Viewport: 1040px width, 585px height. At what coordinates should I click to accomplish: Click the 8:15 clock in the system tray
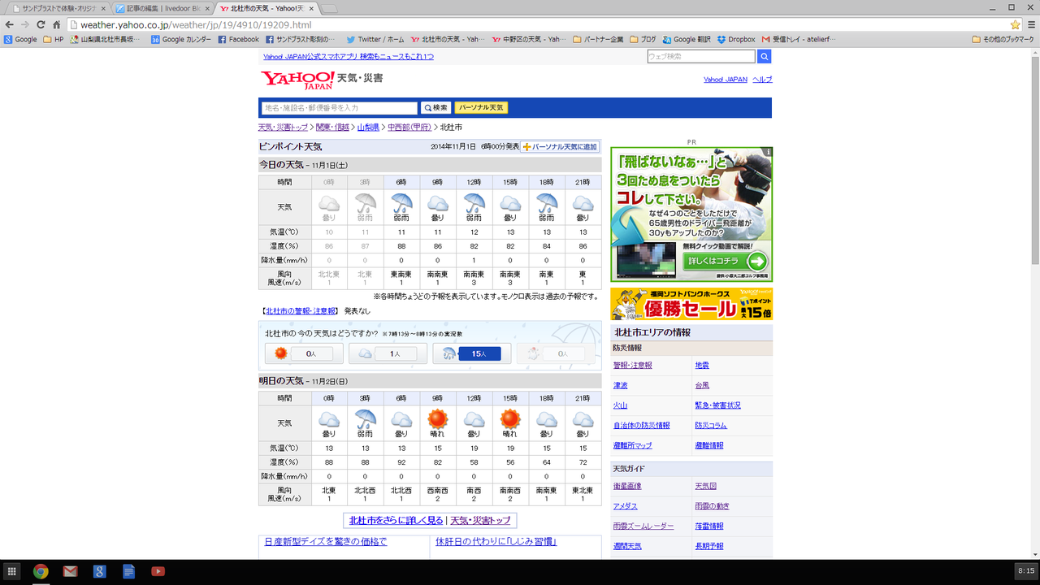click(x=1025, y=571)
